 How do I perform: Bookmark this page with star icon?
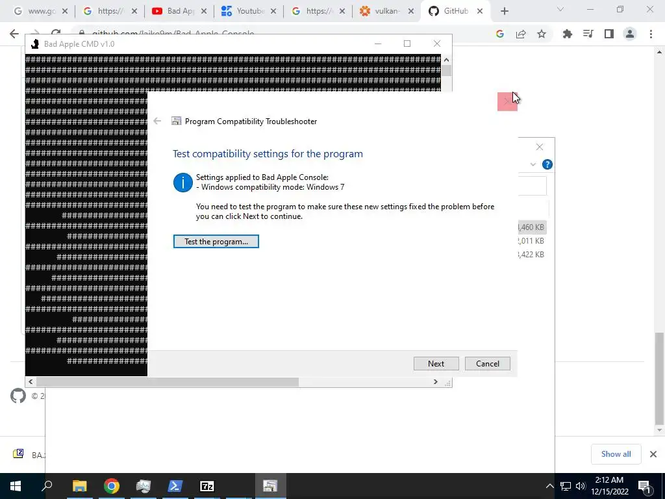pos(542,34)
